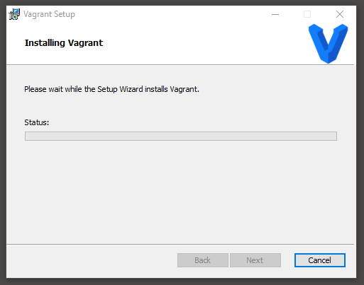Screen dimensions: 364x285
Task: Click the Status label
Action: pos(37,122)
